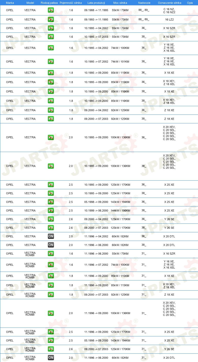Screen dimensions: 198x362
Task: Click the Opis column header
Action: click(190, 3)
